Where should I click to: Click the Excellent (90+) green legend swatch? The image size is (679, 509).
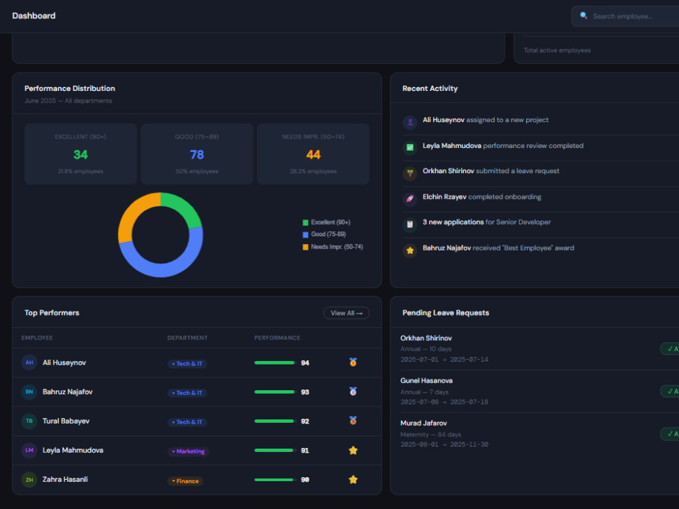tap(306, 223)
